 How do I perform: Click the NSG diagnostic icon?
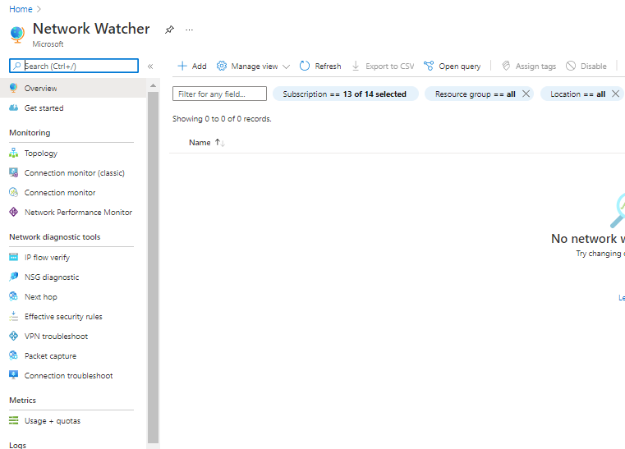[x=14, y=277]
